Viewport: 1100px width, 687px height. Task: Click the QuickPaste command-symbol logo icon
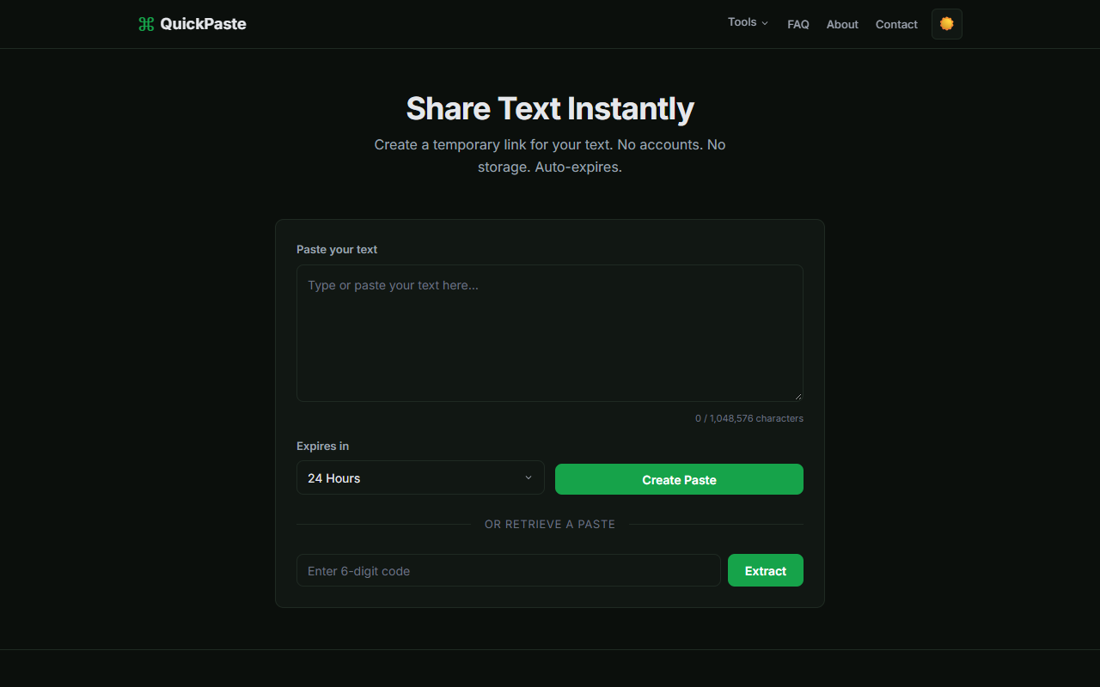click(x=146, y=24)
